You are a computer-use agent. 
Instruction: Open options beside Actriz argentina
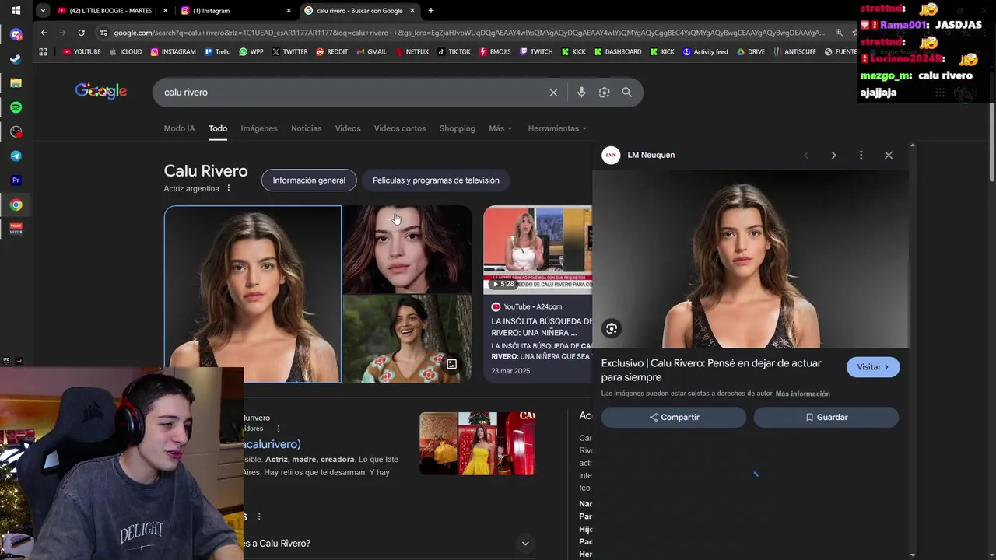pos(228,188)
